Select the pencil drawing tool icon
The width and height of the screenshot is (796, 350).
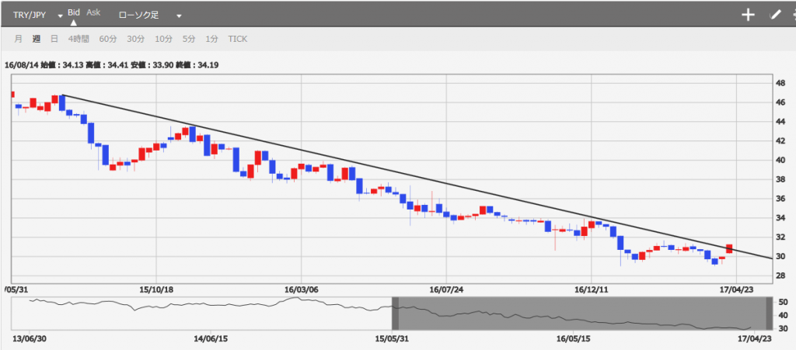pyautogui.click(x=775, y=16)
